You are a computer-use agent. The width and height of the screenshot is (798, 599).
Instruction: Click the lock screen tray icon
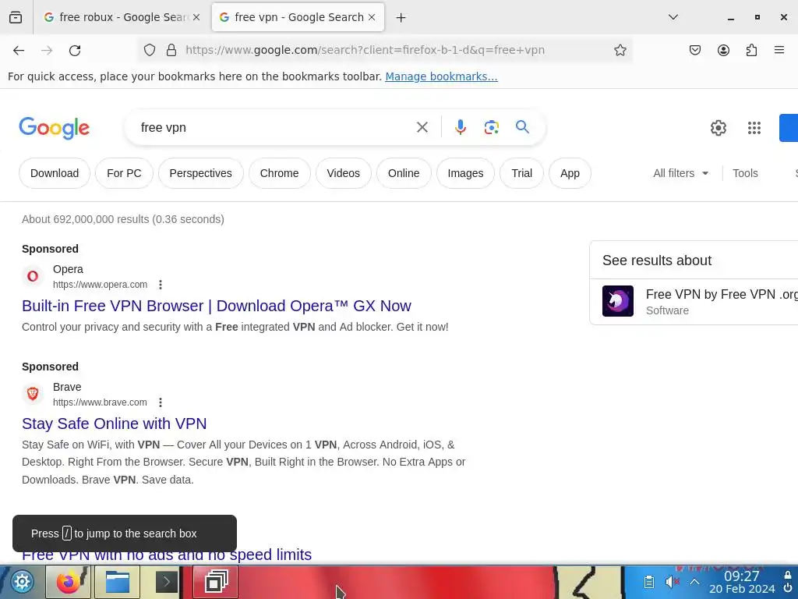pos(787,575)
